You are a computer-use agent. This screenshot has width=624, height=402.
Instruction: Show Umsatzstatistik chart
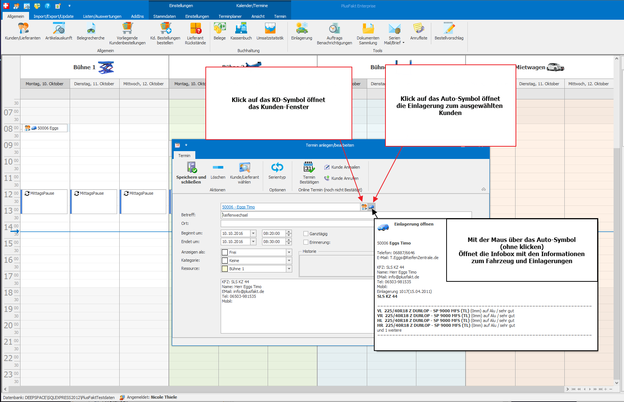click(x=270, y=31)
